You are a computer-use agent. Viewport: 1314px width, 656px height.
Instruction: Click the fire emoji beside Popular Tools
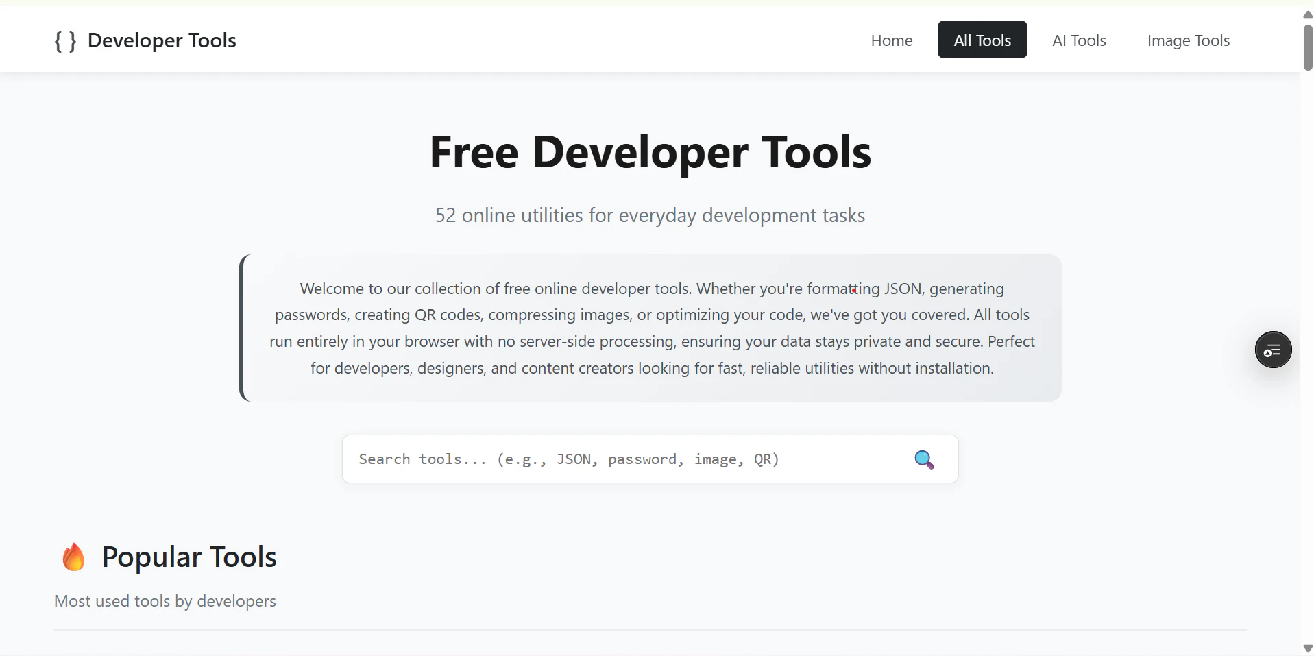coord(73,557)
